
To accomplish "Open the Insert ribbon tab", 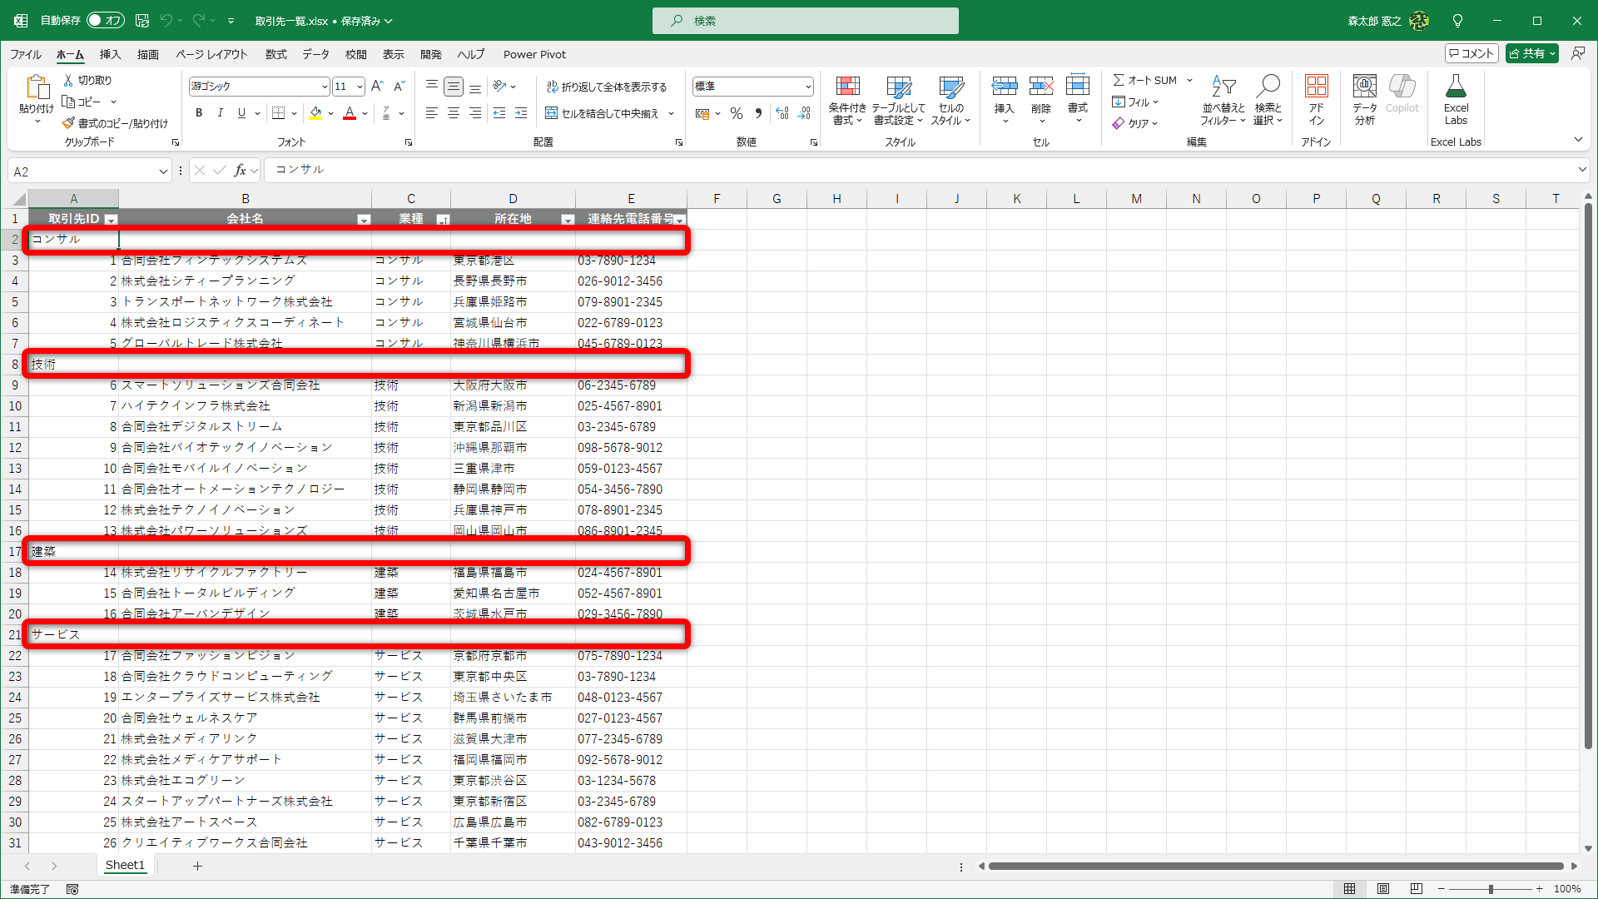I will [110, 54].
